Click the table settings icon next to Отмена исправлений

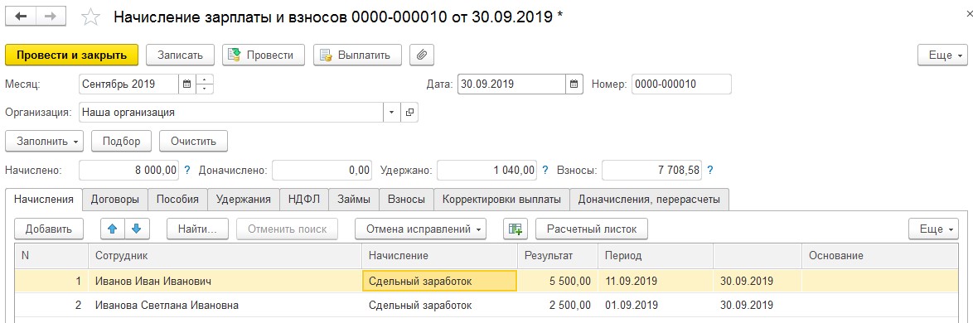click(515, 229)
